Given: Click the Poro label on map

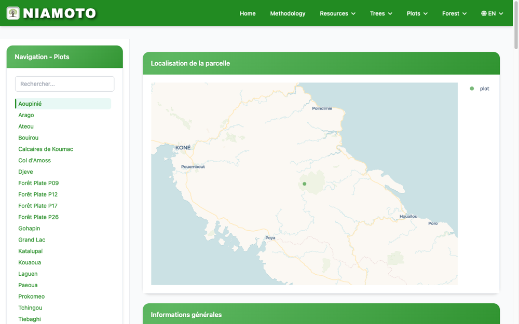Looking at the screenshot, I should [x=433, y=223].
